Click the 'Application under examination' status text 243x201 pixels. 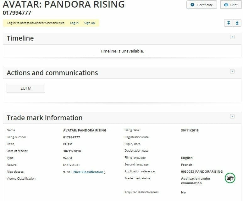pyautogui.click(x=196, y=181)
